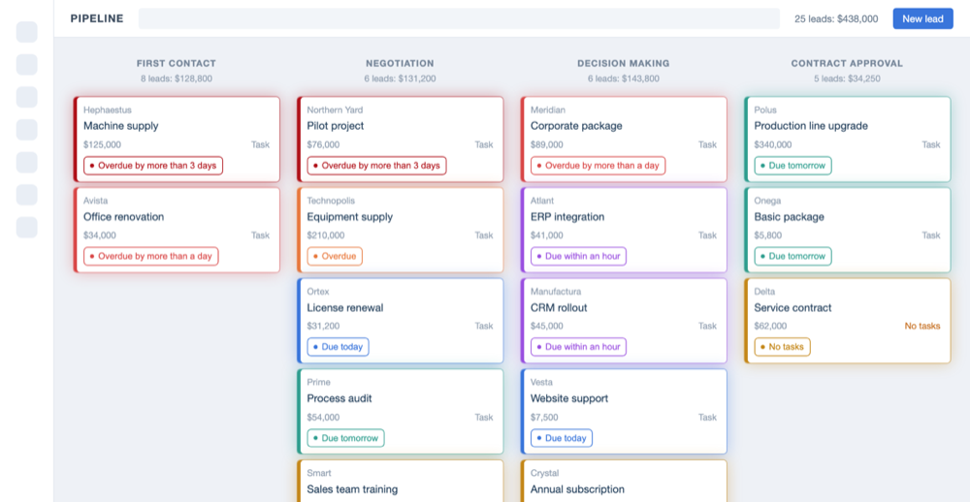Click 'Due today' badge on Website support

[x=561, y=438]
